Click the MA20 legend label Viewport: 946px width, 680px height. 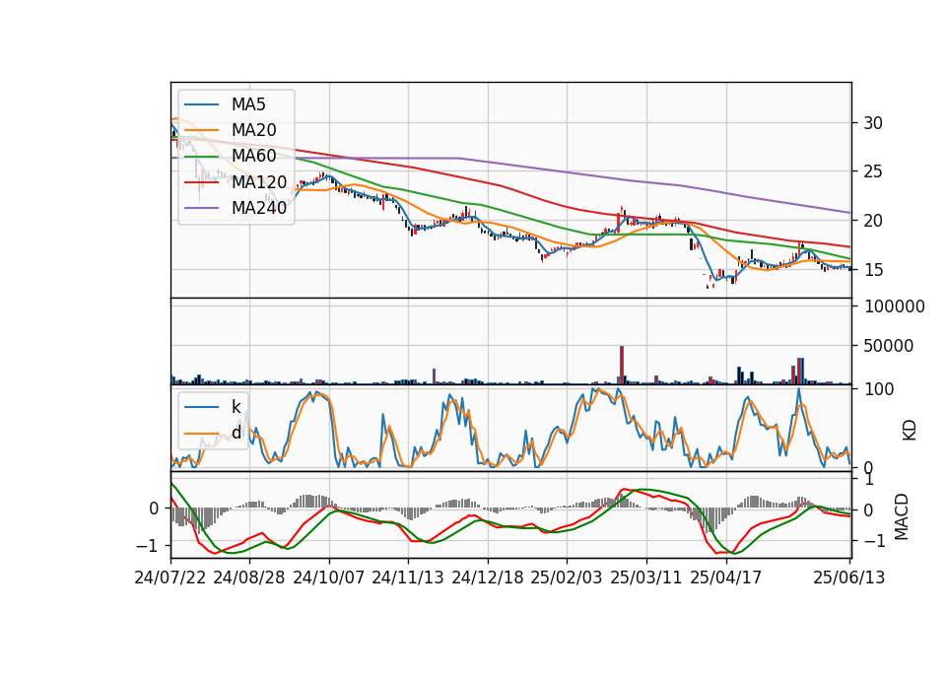point(253,130)
